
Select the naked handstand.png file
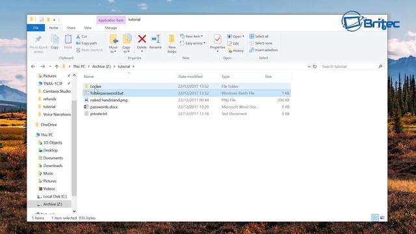pos(187,100)
